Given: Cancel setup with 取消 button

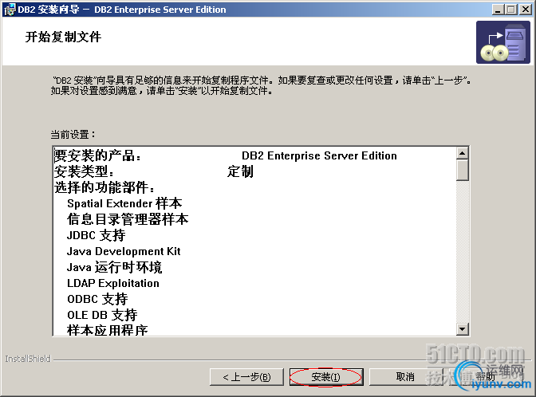Looking at the screenshot, I should tap(406, 377).
